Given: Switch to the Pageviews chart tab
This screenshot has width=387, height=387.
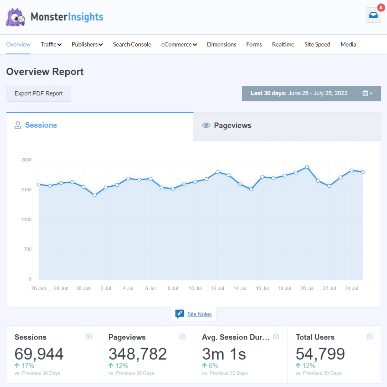Looking at the screenshot, I should pos(233,125).
